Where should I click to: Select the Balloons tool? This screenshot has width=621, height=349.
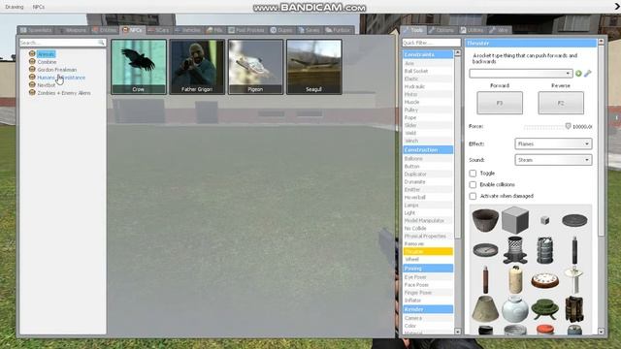pos(428,159)
